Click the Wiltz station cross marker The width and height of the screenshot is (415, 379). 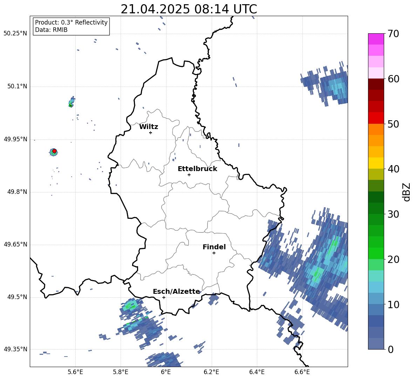(151, 133)
